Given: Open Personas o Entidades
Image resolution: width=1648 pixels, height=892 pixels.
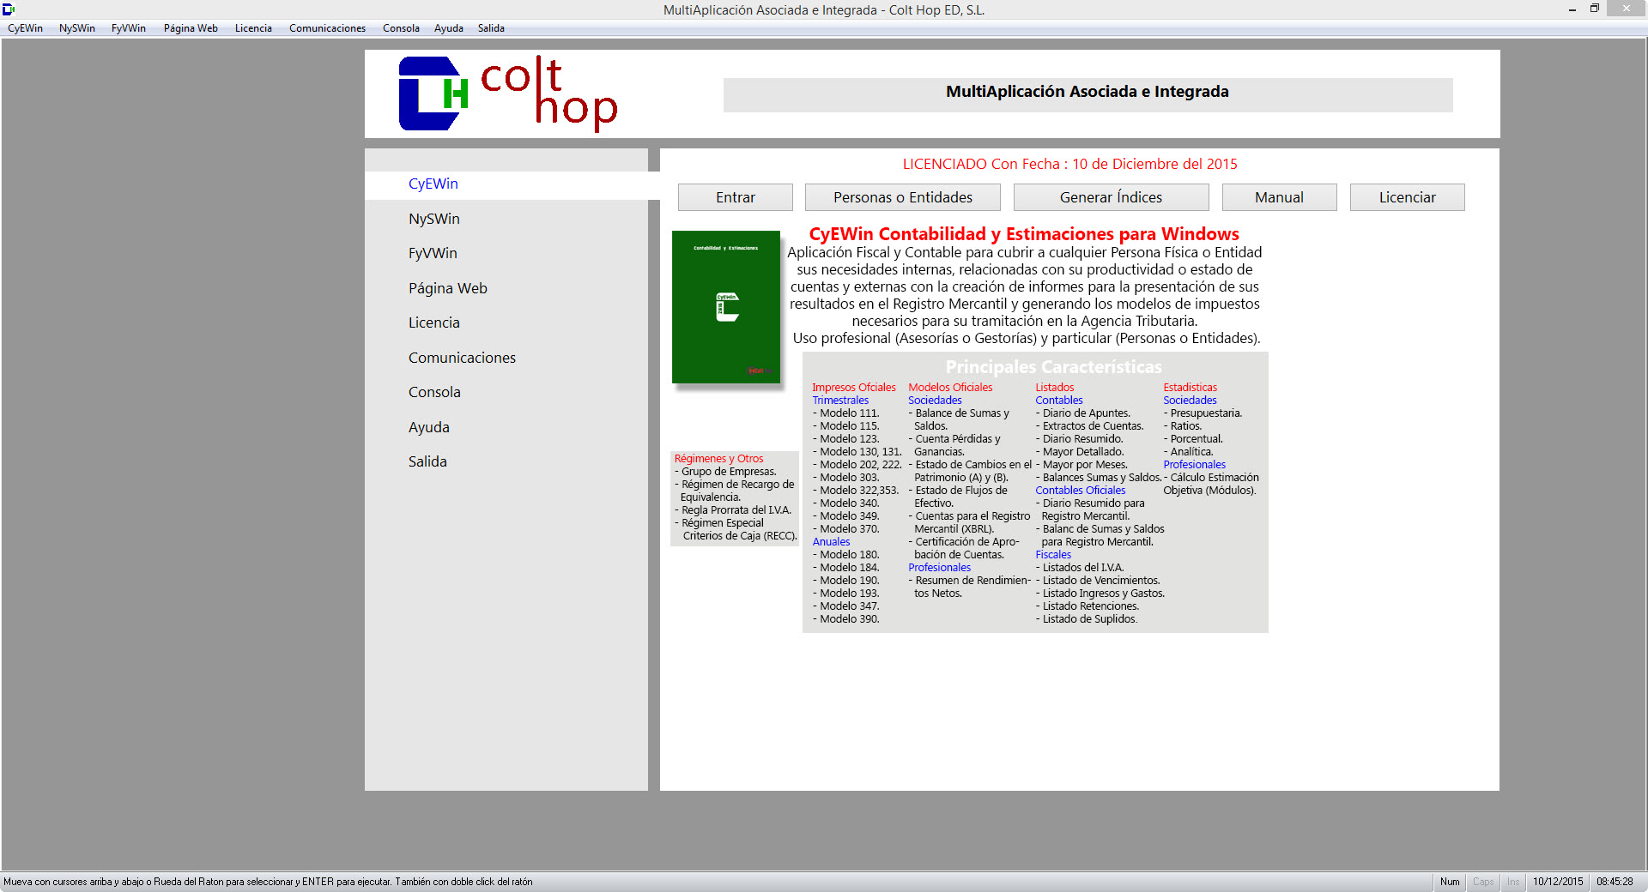Looking at the screenshot, I should tap(903, 197).
